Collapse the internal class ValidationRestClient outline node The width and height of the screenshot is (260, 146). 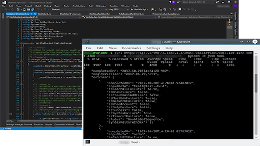click(x=21, y=61)
